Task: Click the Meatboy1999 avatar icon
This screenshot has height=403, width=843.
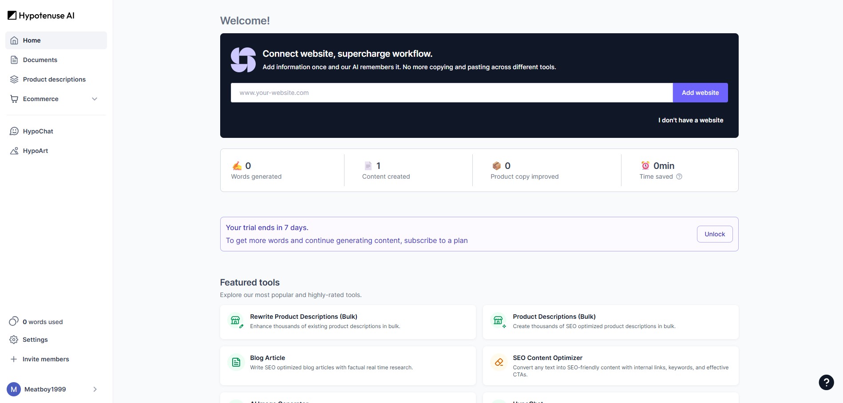Action: [14, 389]
